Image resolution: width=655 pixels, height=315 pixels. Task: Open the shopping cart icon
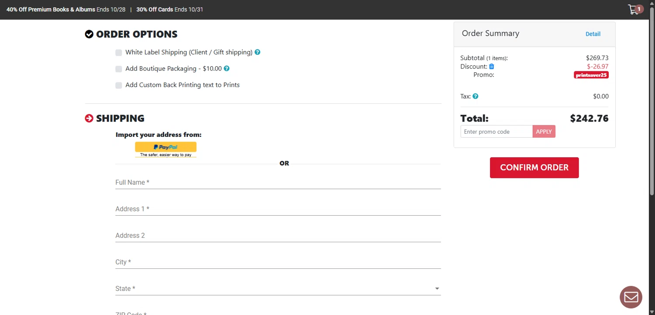point(634,10)
